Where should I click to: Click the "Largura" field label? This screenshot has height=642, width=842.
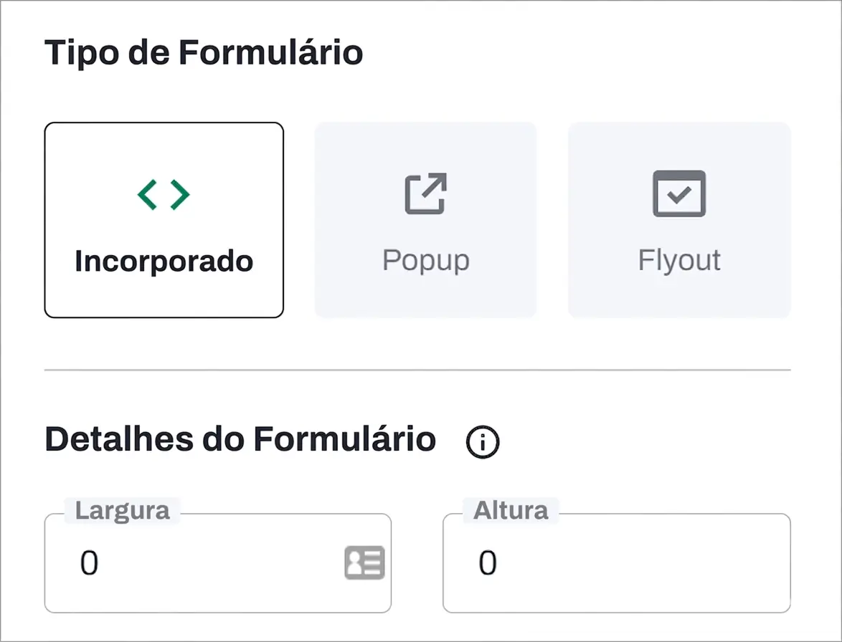tap(123, 511)
